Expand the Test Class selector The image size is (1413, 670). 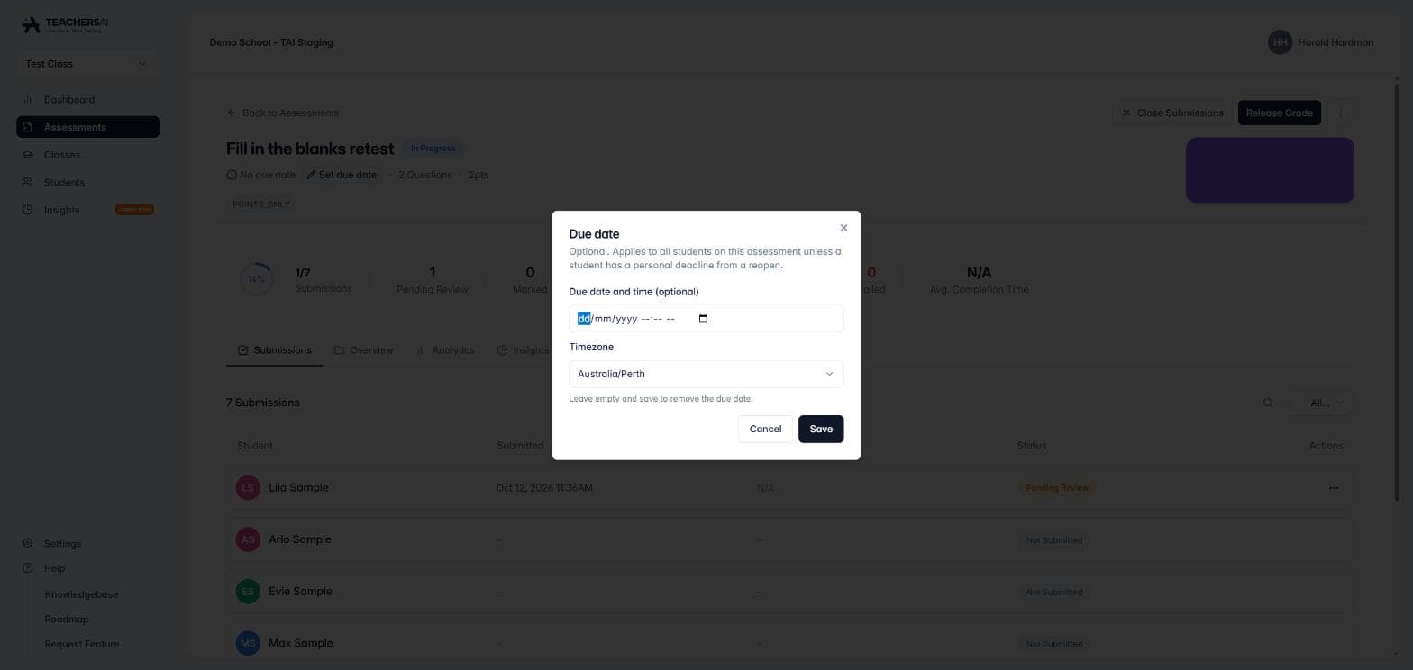87,64
